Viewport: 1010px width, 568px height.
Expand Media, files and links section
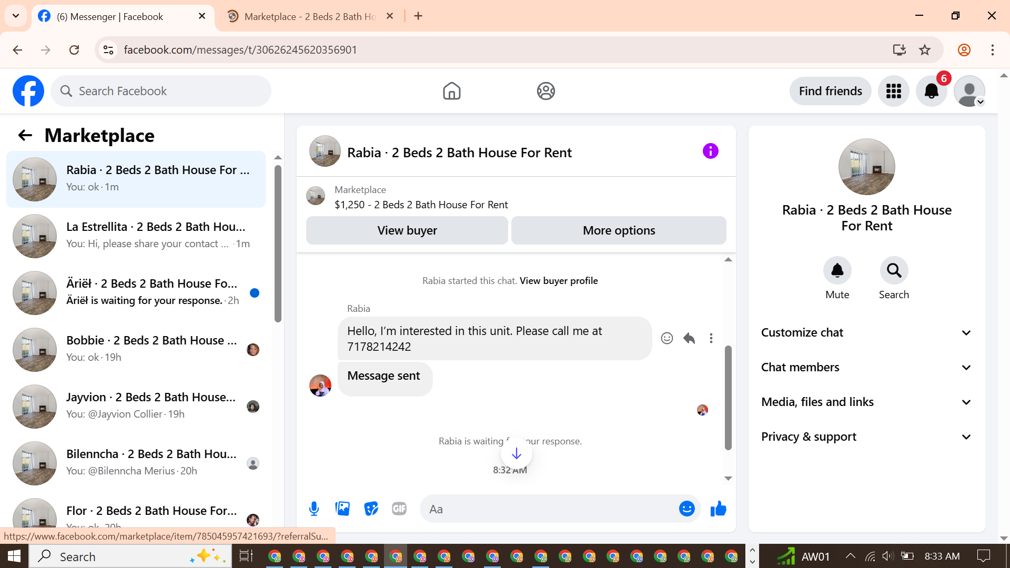coord(866,402)
